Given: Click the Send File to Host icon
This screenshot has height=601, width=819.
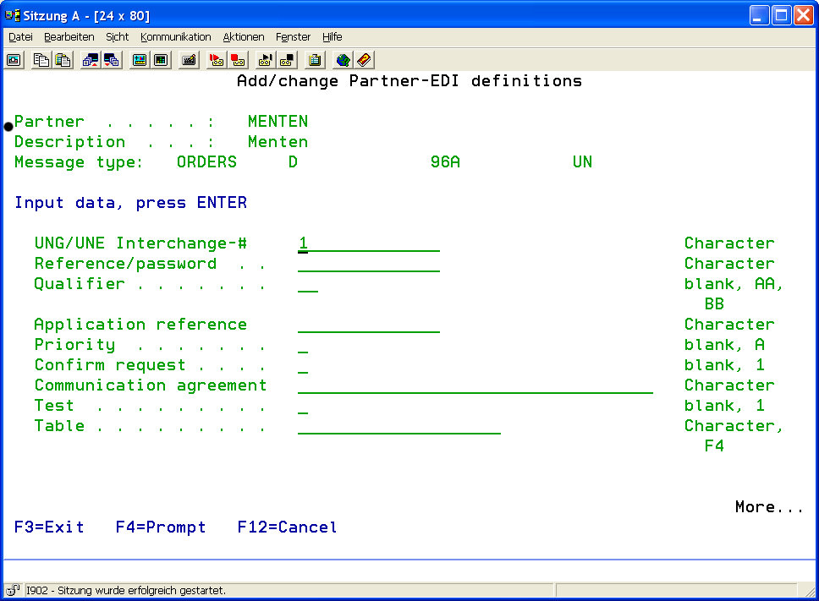Looking at the screenshot, I should (90, 60).
